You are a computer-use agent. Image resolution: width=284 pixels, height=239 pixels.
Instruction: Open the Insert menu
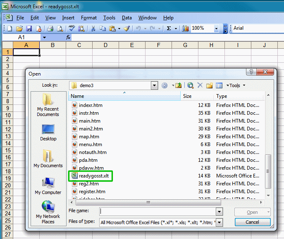click(x=68, y=18)
